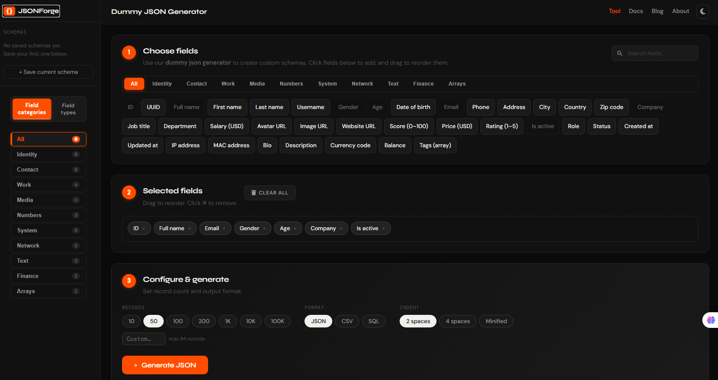
Task: Select Identity category in sidebar
Action: tap(48, 155)
